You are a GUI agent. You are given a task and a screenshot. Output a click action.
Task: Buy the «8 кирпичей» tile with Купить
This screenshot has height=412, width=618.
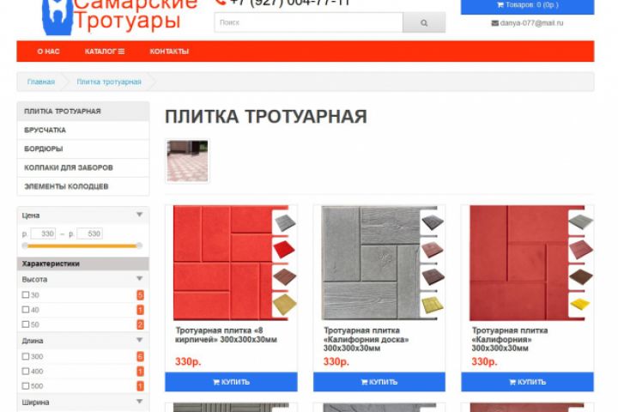pos(232,382)
